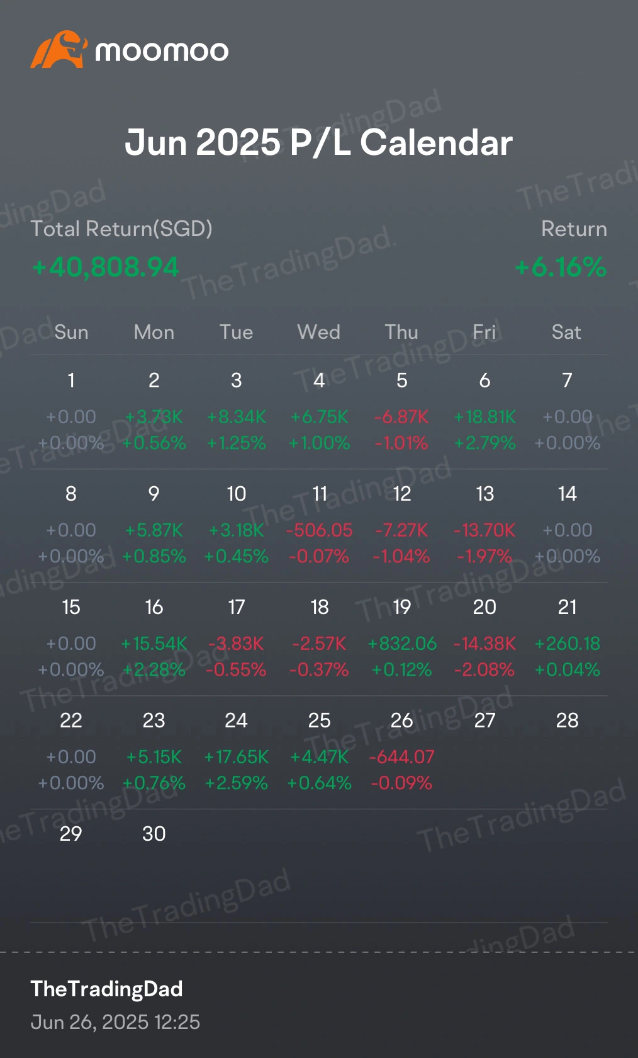Select Saturday 21 with +260.18 gain
The width and height of the screenshot is (638, 1058).
(x=568, y=639)
